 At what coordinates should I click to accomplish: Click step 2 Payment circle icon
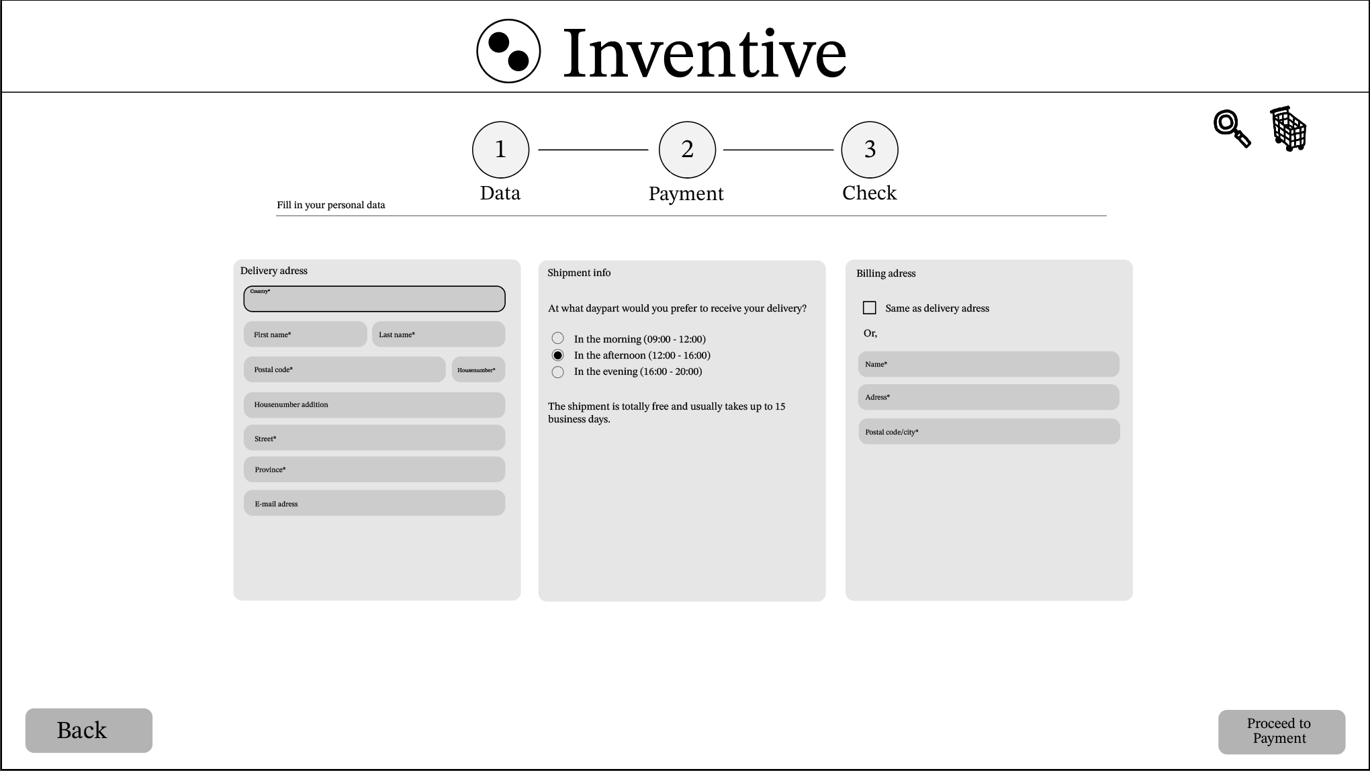[x=686, y=150]
